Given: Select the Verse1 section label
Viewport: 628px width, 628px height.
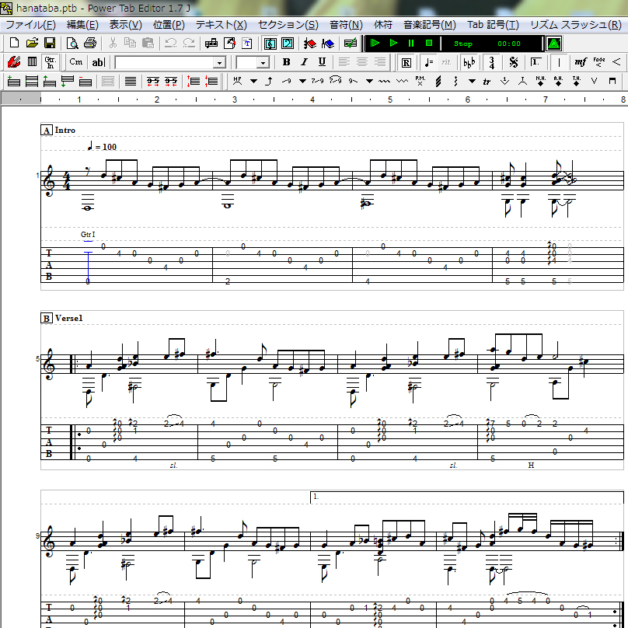Looking at the screenshot, I should (69, 318).
